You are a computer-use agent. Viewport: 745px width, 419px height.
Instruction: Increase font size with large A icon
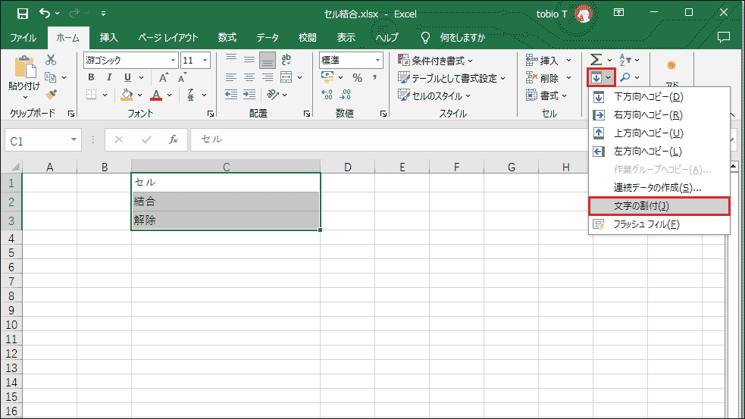coord(164,77)
